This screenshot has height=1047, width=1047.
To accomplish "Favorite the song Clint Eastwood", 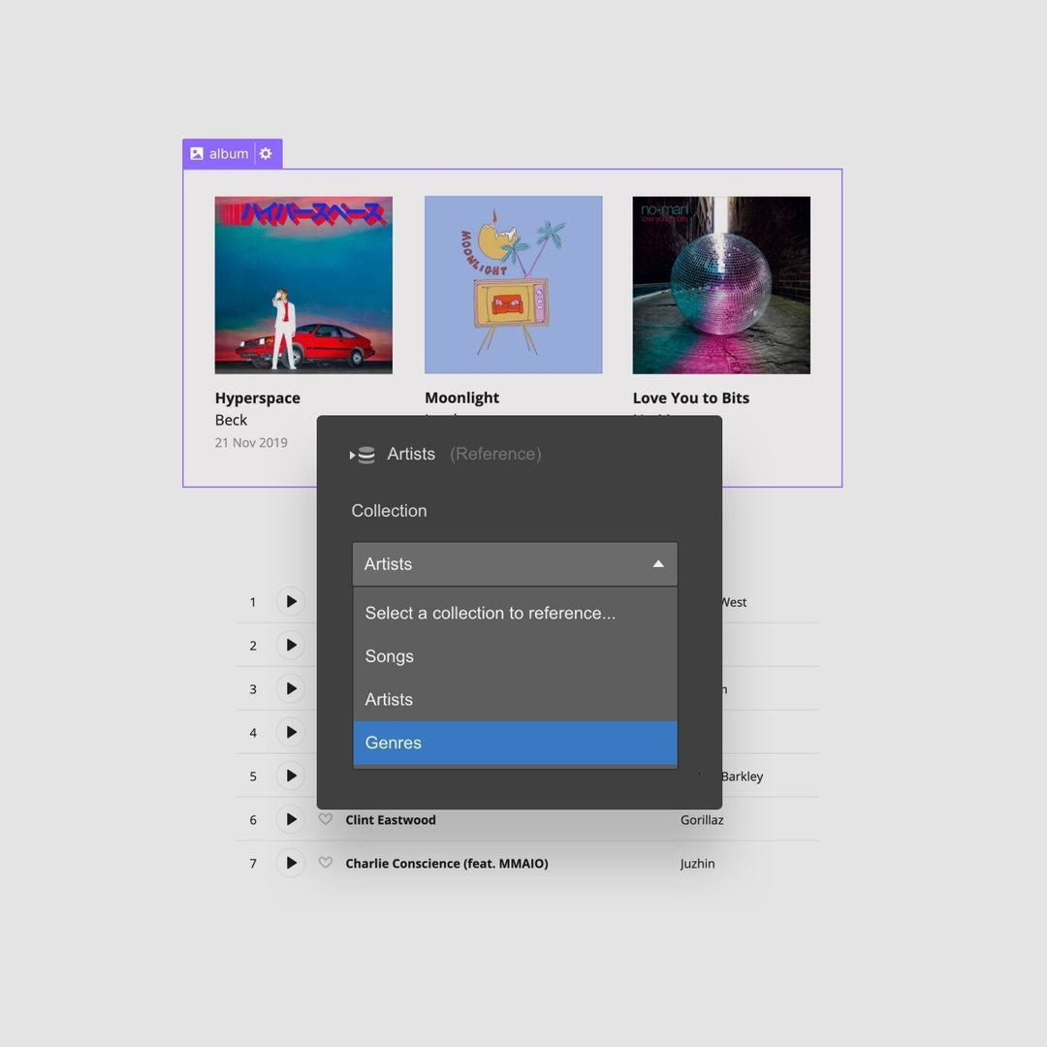I will [x=326, y=819].
